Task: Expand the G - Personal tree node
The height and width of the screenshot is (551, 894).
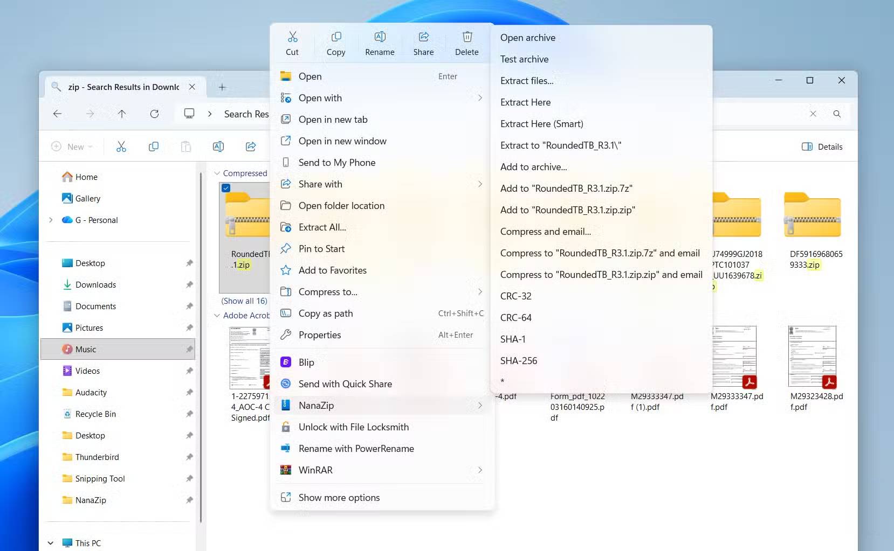Action: (x=51, y=220)
